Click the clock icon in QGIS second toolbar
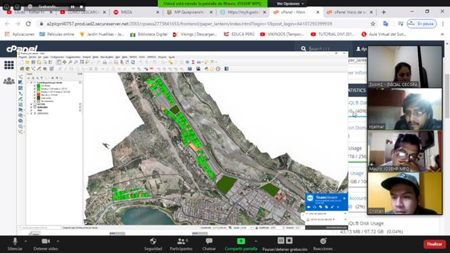Viewport: 450px width, 253px height. point(218,69)
